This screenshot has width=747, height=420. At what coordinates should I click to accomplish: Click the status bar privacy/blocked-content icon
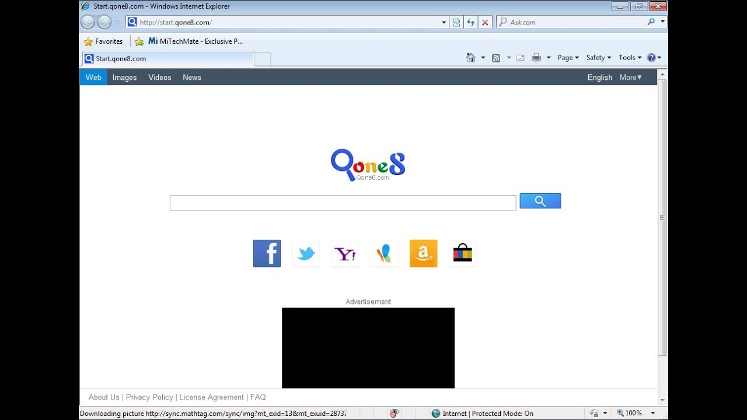point(395,414)
